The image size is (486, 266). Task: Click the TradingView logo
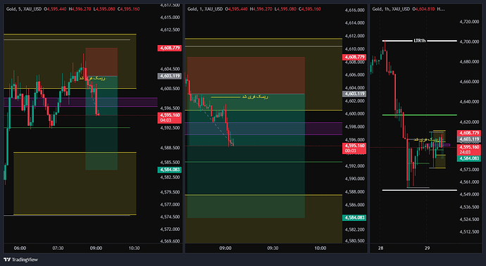20,260
